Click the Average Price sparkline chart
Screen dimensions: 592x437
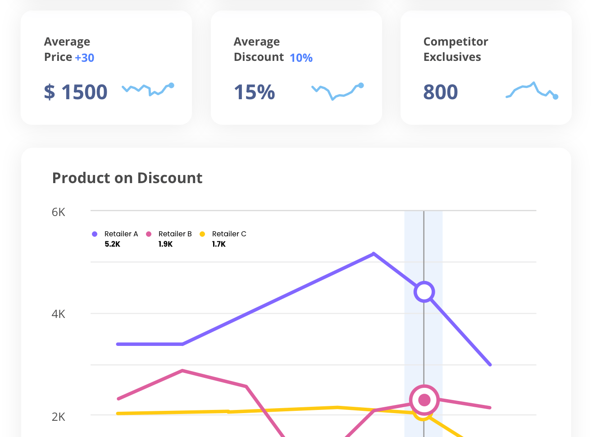148,89
